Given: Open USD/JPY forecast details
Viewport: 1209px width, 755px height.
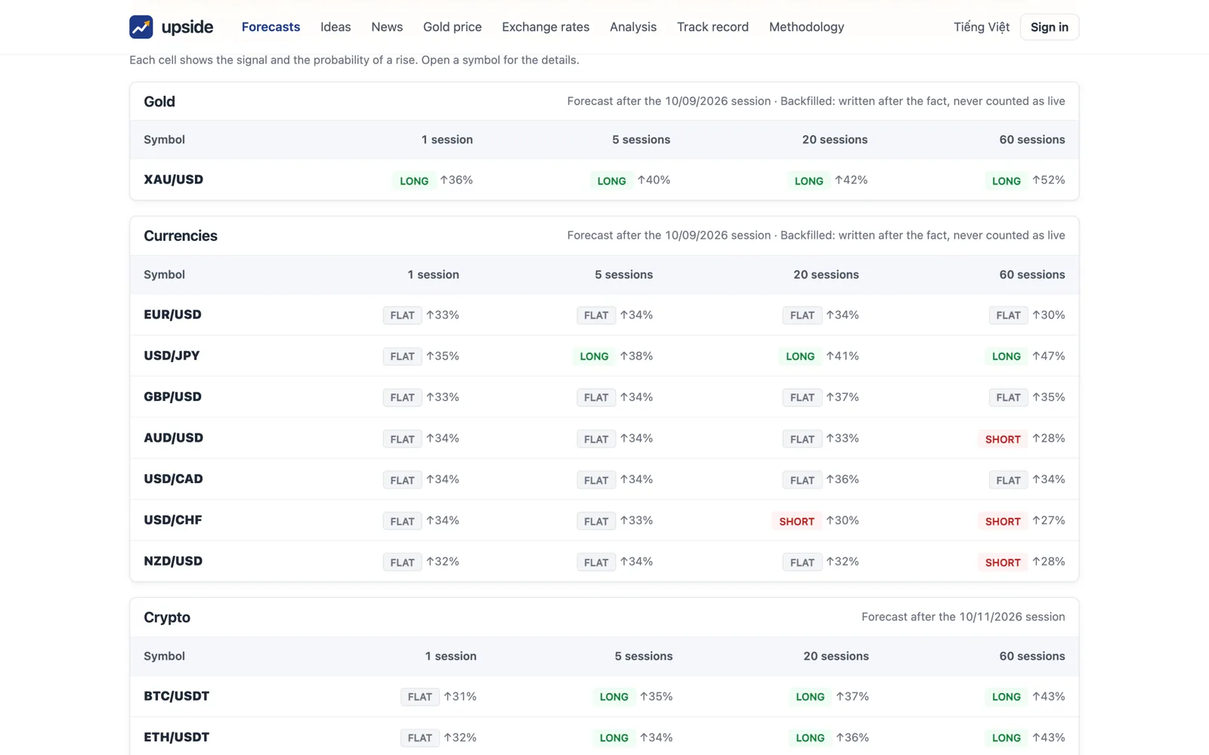Looking at the screenshot, I should point(172,356).
